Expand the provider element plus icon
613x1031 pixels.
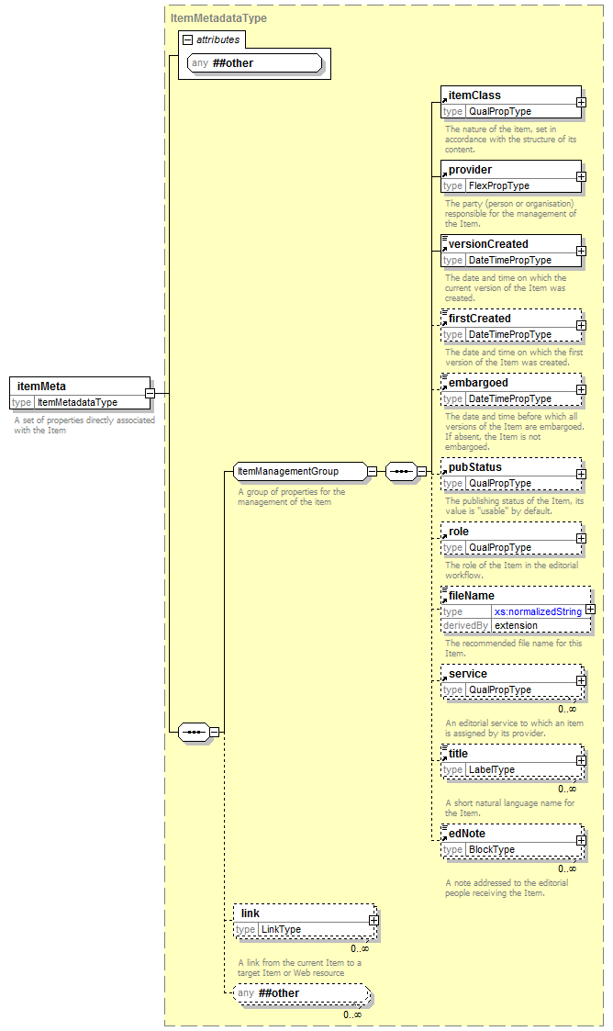tap(581, 176)
